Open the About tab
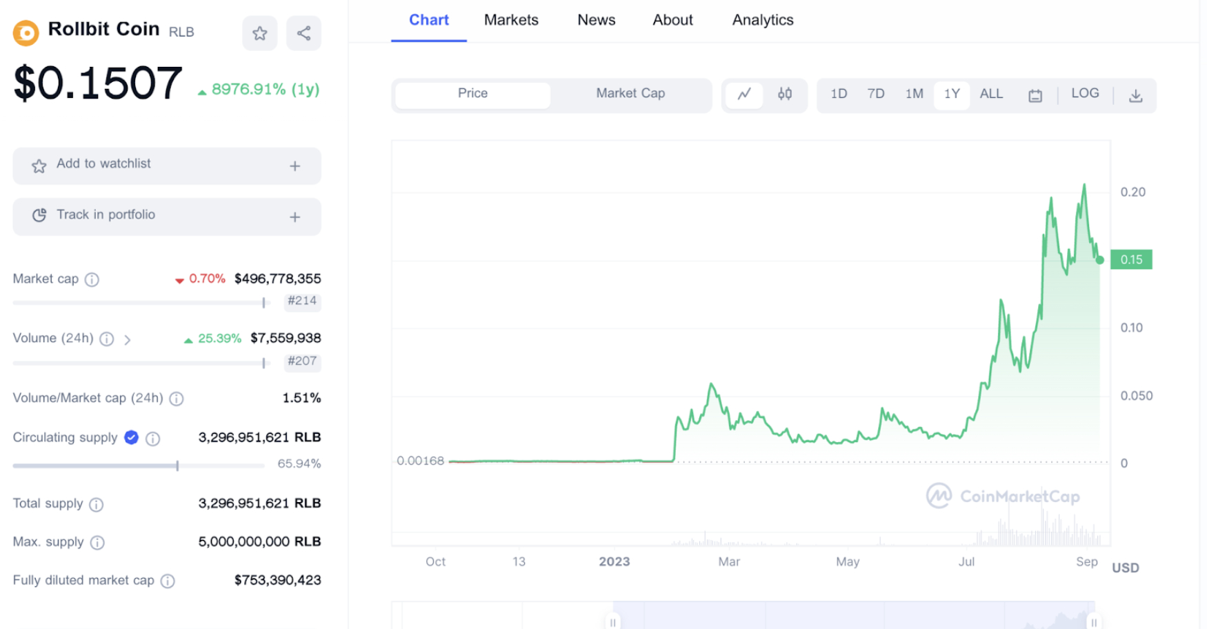1207x629 pixels. [x=673, y=20]
